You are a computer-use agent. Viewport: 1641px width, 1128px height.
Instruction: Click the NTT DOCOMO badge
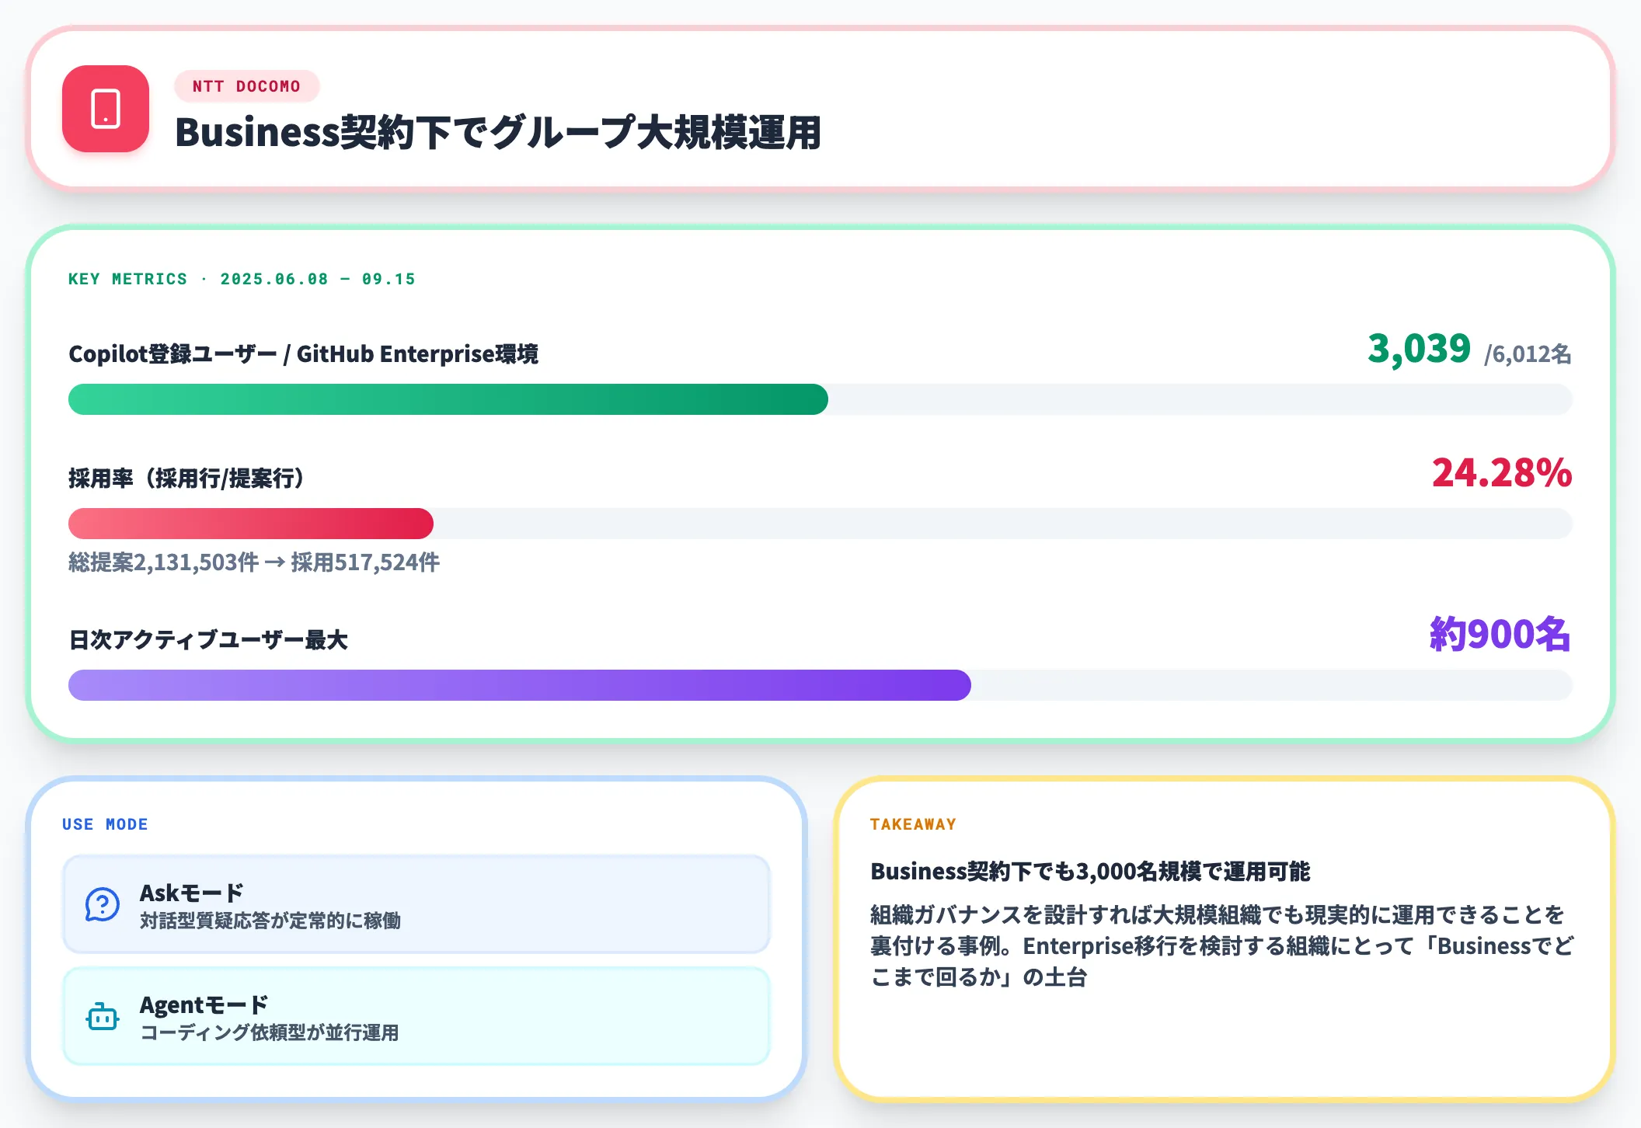(246, 86)
